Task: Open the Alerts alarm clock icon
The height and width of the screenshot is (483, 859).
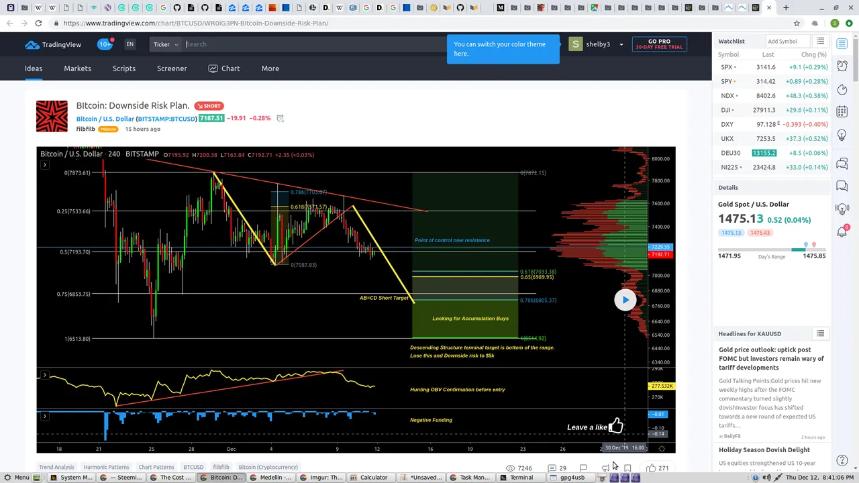Action: pos(842,66)
